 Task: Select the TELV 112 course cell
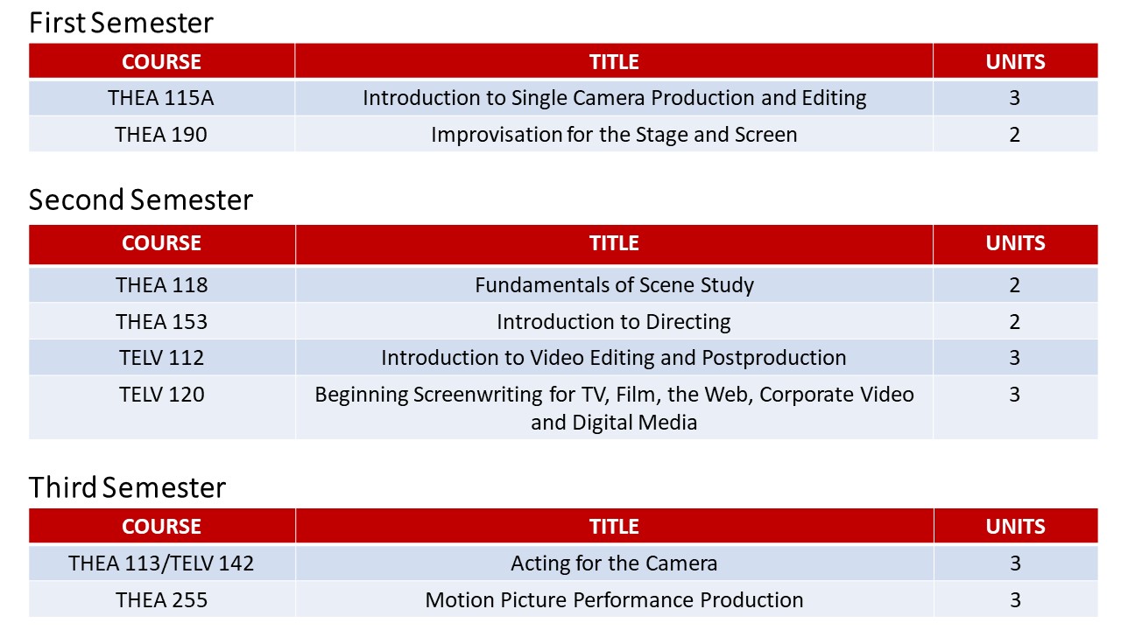(x=161, y=358)
